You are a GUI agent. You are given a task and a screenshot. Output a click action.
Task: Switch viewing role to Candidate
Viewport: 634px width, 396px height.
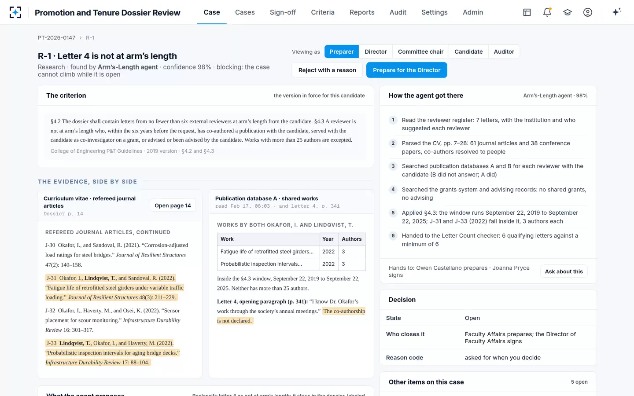point(468,51)
